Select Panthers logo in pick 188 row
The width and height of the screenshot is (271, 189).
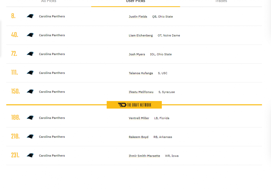(30, 118)
